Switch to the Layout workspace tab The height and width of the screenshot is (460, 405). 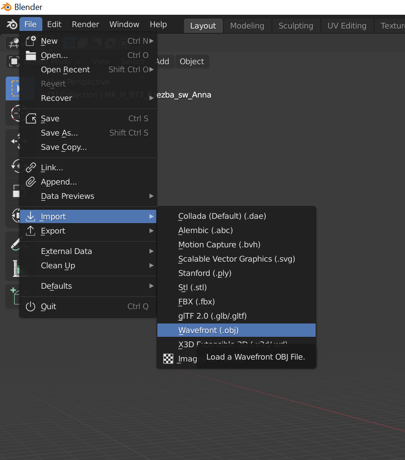203,26
